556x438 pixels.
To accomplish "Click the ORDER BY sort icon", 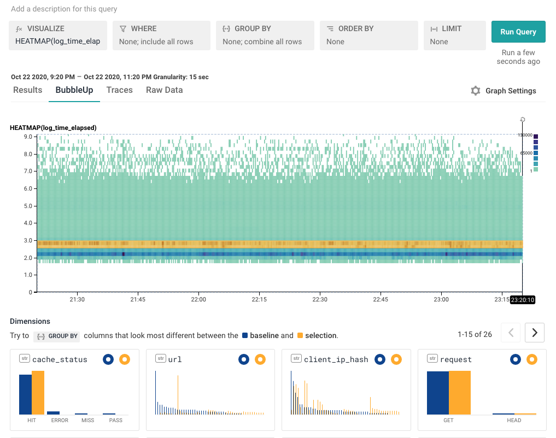I will pyautogui.click(x=330, y=29).
